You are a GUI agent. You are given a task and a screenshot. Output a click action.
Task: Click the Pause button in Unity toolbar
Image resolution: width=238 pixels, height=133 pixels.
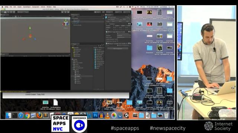65,12
